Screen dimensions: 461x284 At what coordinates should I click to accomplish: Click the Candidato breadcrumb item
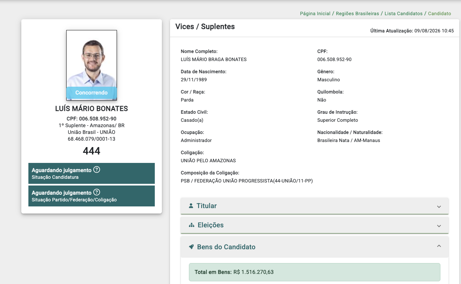439,13
